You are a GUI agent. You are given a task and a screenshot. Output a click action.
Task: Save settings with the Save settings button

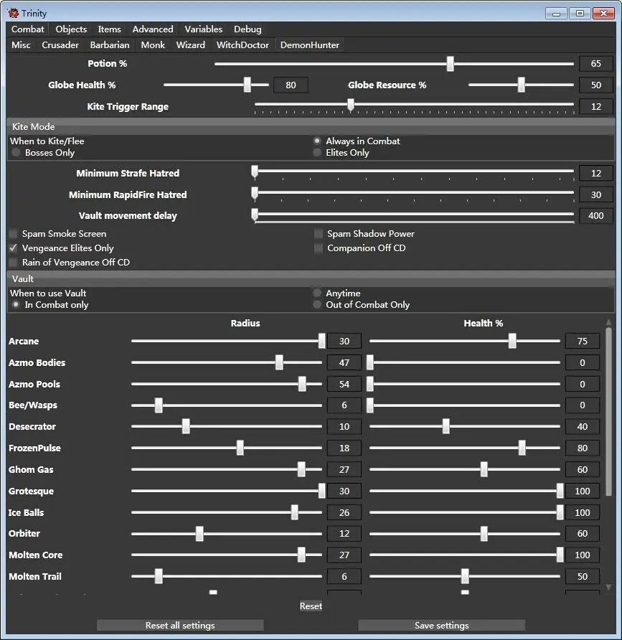tap(442, 626)
